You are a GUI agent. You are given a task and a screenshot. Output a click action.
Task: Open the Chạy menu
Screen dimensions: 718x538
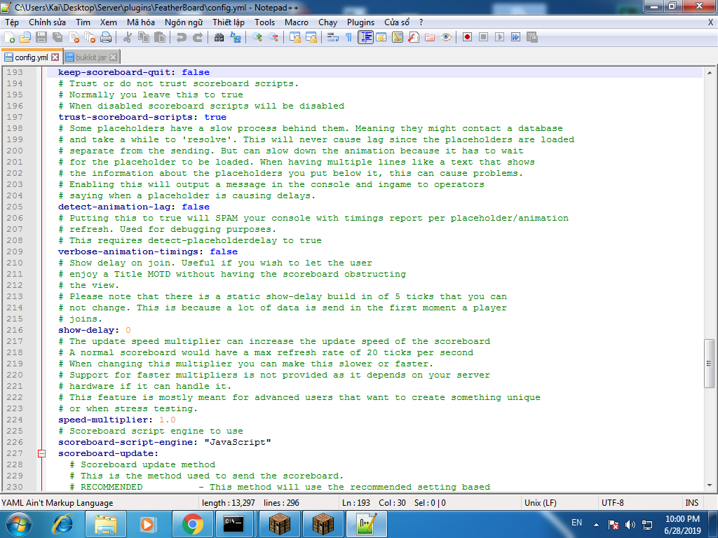(x=328, y=22)
